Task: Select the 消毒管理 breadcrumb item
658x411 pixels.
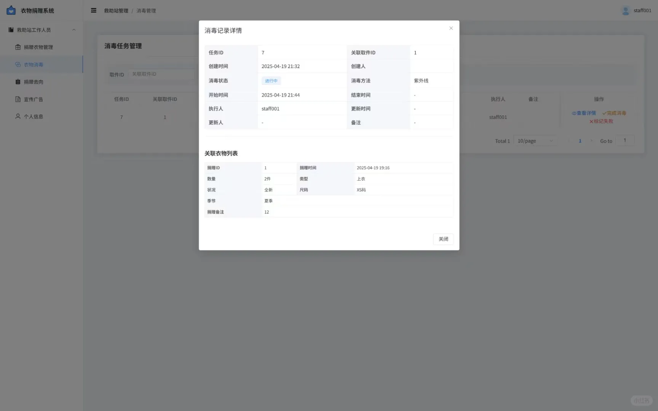Action: [x=146, y=11]
